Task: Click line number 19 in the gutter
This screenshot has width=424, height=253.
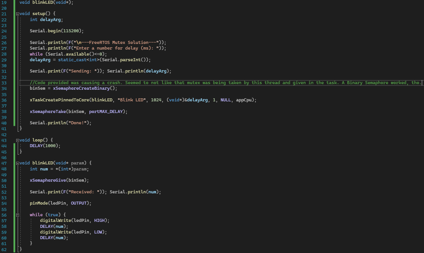Action: click(x=4, y=2)
